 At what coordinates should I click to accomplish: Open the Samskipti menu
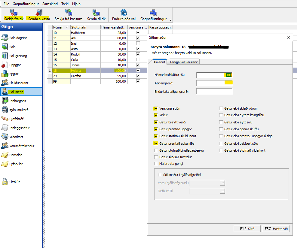(x=50, y=4)
